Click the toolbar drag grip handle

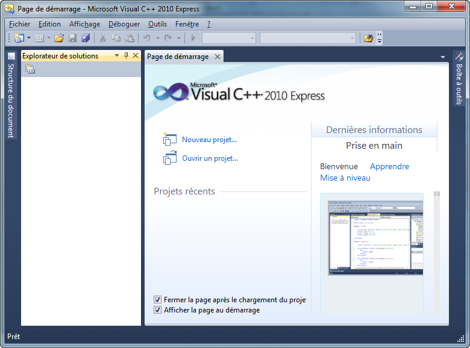tap(9, 38)
